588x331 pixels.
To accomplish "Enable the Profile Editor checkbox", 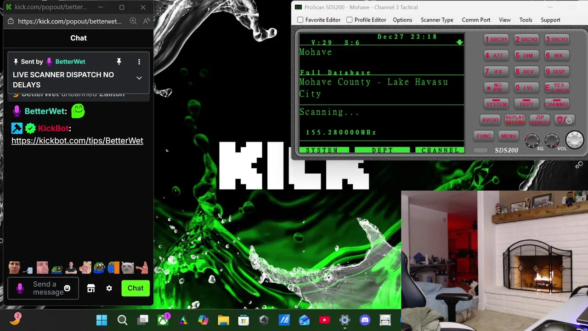I will 350,20.
